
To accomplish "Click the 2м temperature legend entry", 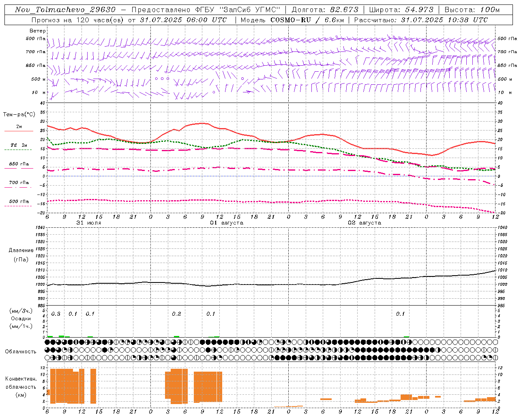I will [19, 126].
